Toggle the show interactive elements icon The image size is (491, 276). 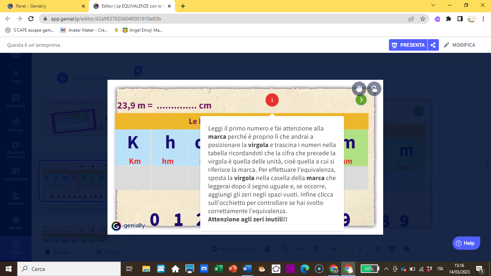tap(374, 89)
